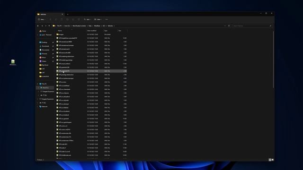
Task: Go back with the Back arrow
Action: 38,26
